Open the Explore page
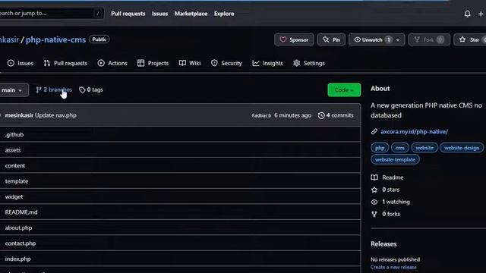The width and height of the screenshot is (486, 273). pos(224,14)
